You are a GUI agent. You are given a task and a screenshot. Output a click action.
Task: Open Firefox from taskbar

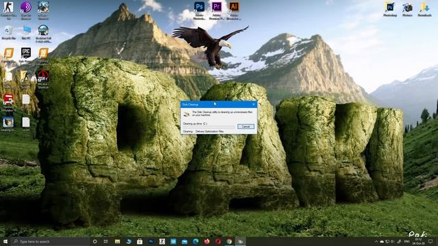[207, 241]
